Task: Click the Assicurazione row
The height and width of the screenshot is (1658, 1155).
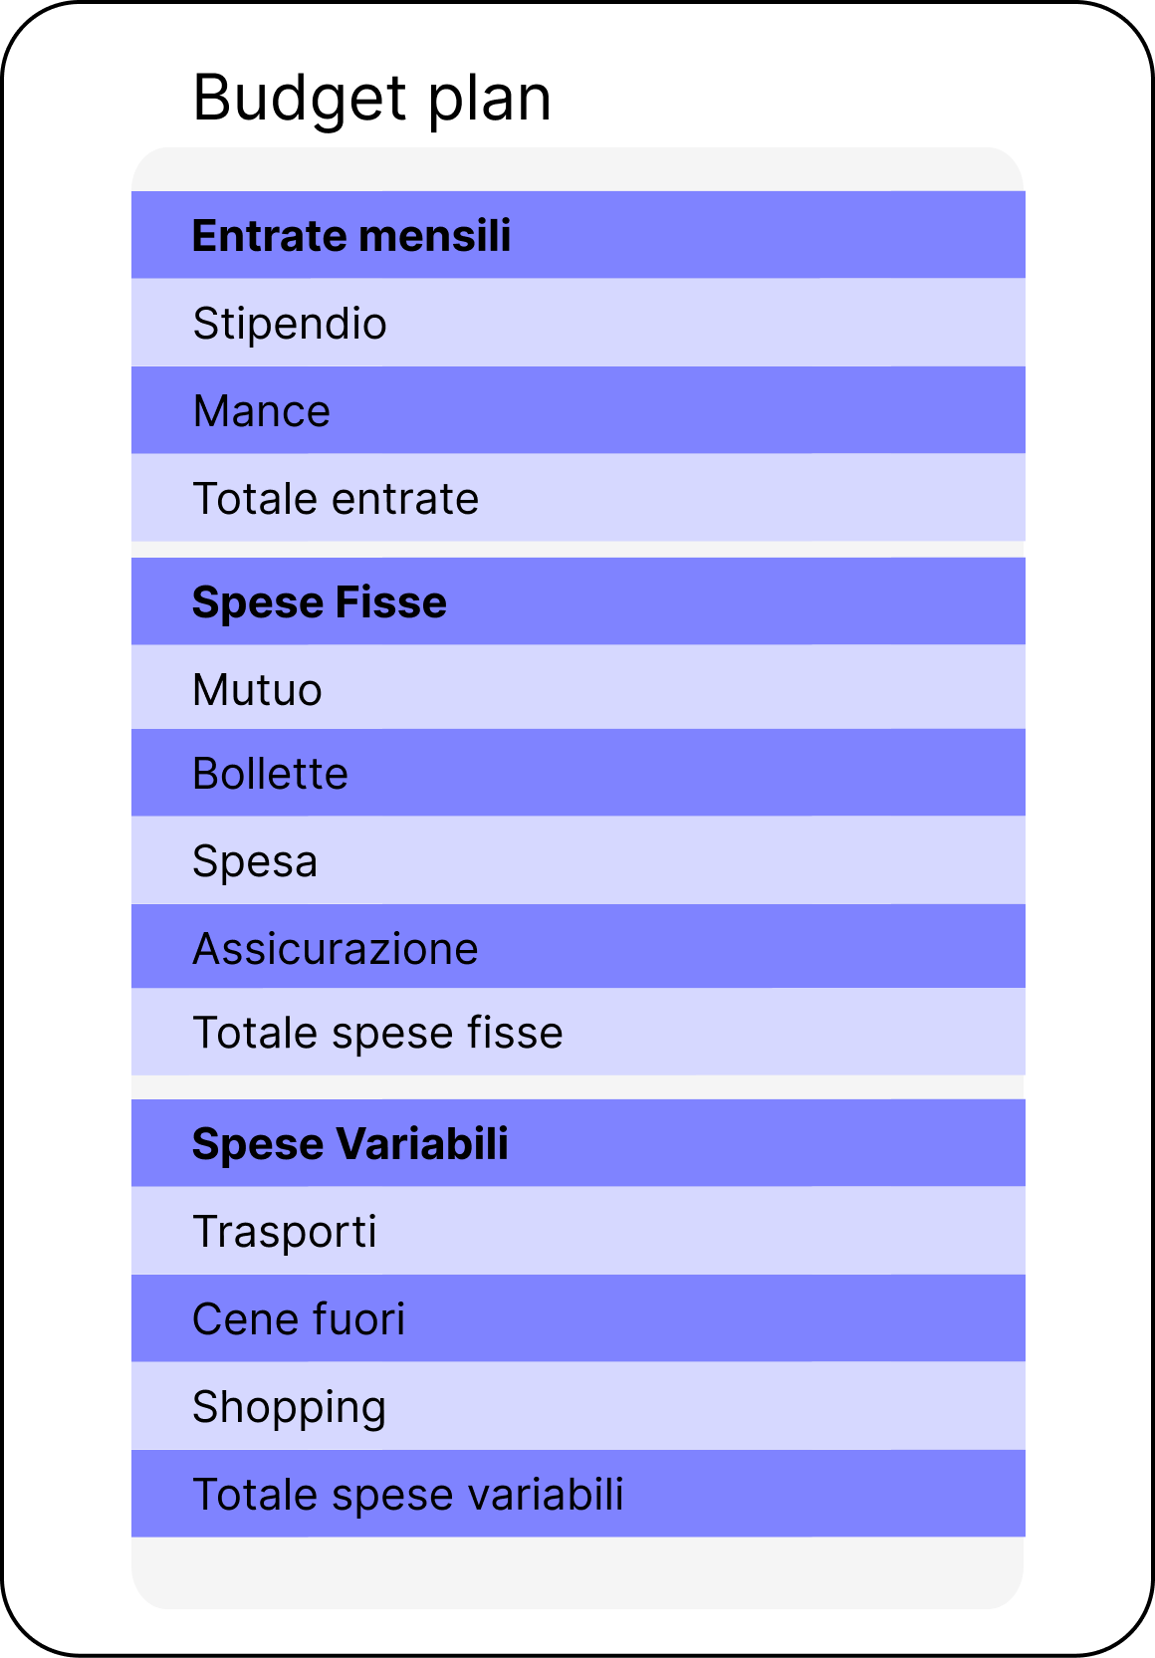Action: (x=577, y=947)
